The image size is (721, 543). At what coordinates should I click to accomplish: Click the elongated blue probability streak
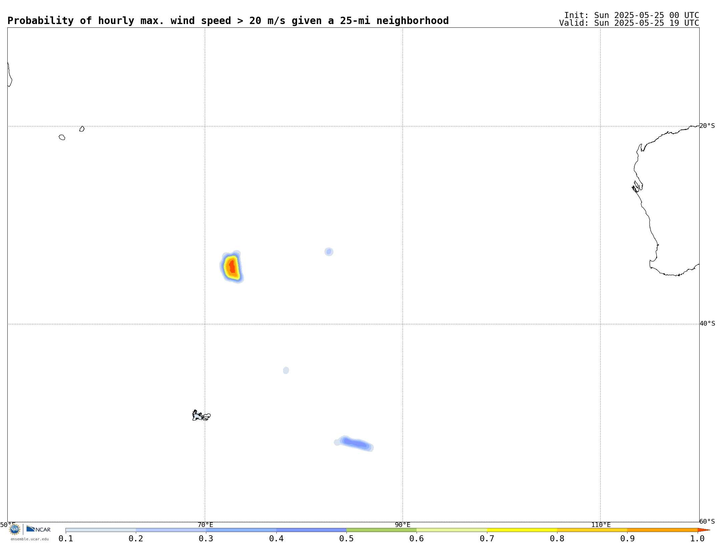[x=354, y=443]
